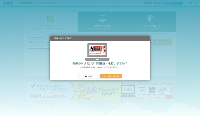Select the クリップボード tab
Image resolution: width=200 pixels, height=116 pixels.
[152, 22]
